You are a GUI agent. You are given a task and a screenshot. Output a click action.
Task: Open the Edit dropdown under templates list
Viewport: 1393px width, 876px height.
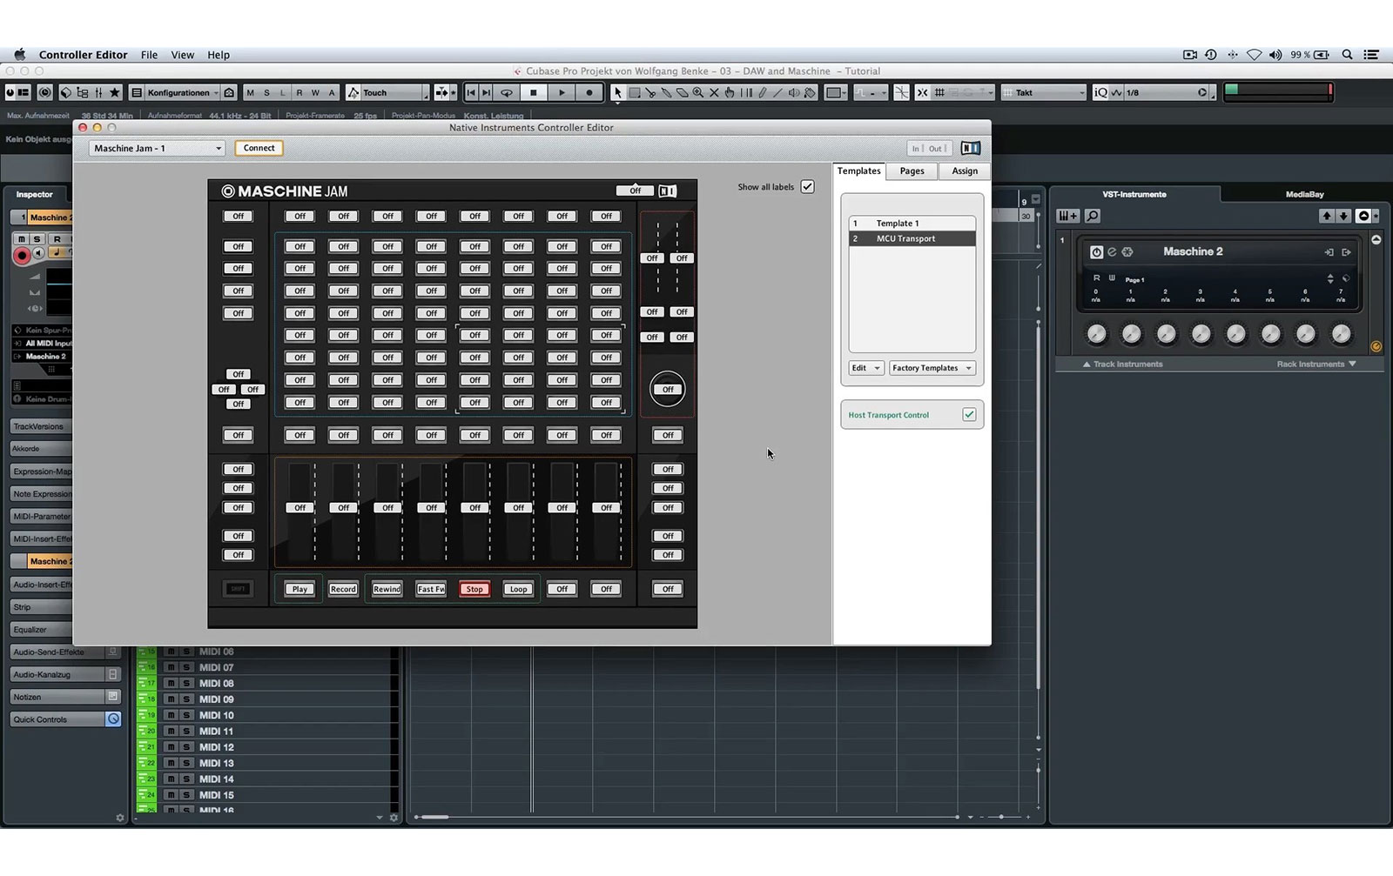pyautogui.click(x=866, y=368)
